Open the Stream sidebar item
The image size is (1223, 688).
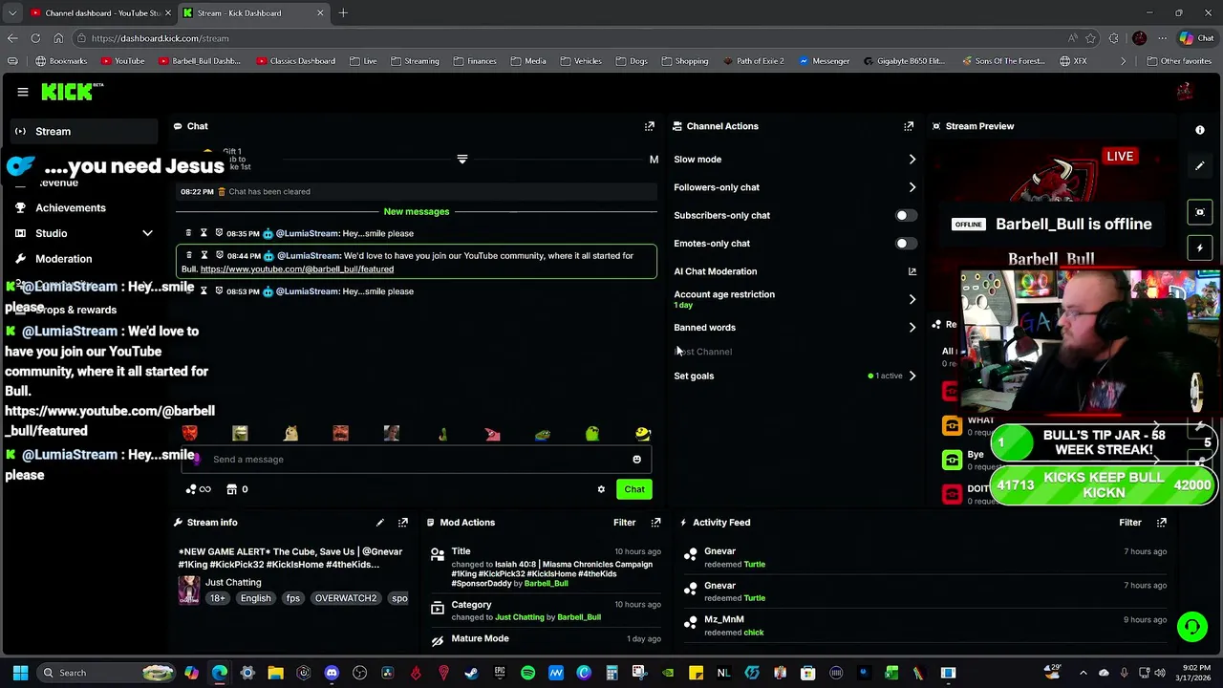[84, 131]
